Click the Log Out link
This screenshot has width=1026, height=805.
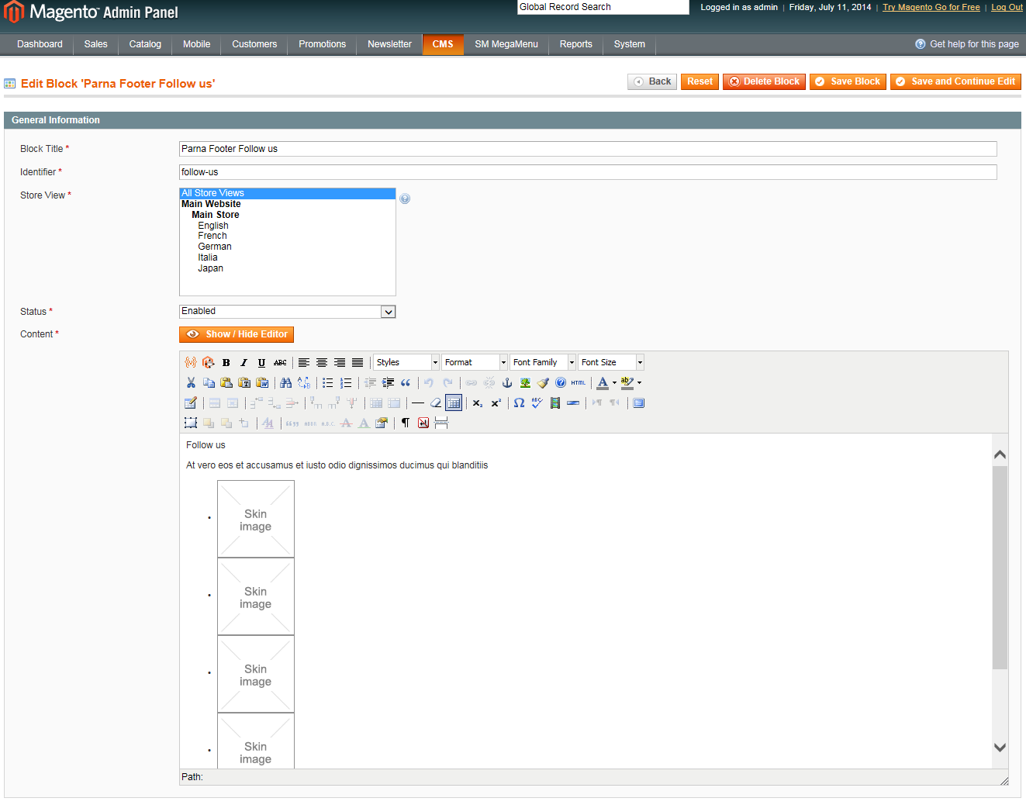coord(1007,7)
